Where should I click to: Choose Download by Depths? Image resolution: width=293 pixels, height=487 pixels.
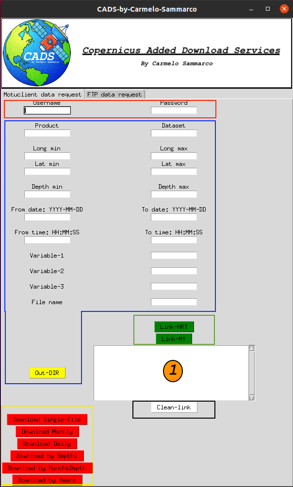tap(47, 455)
